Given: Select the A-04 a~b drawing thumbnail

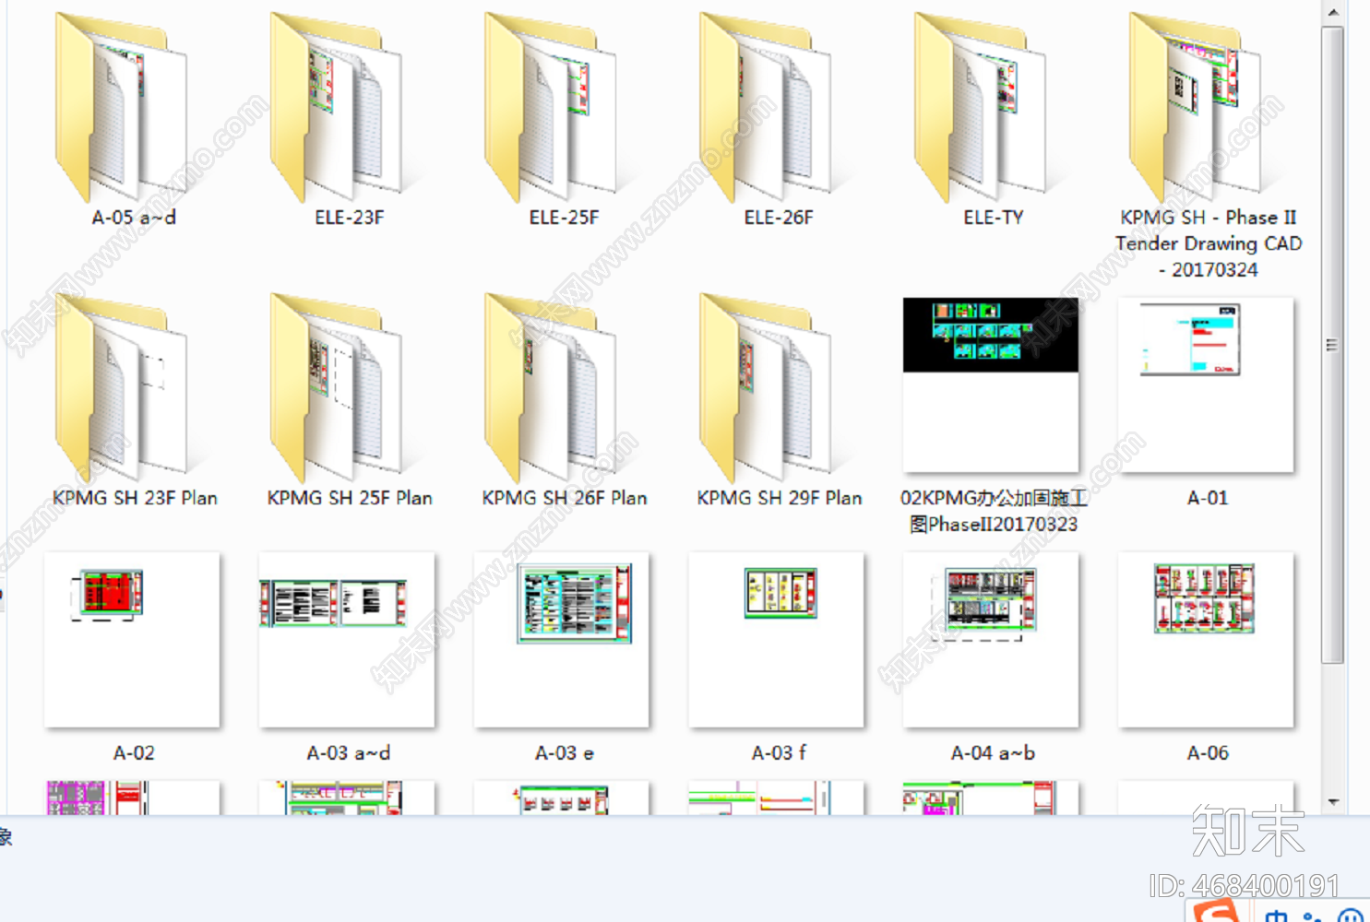Looking at the screenshot, I should 991,640.
